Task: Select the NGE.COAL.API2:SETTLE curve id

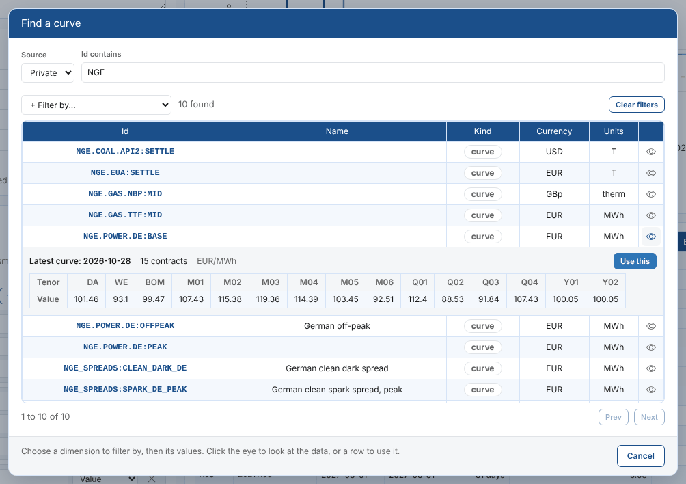Action: click(x=125, y=151)
